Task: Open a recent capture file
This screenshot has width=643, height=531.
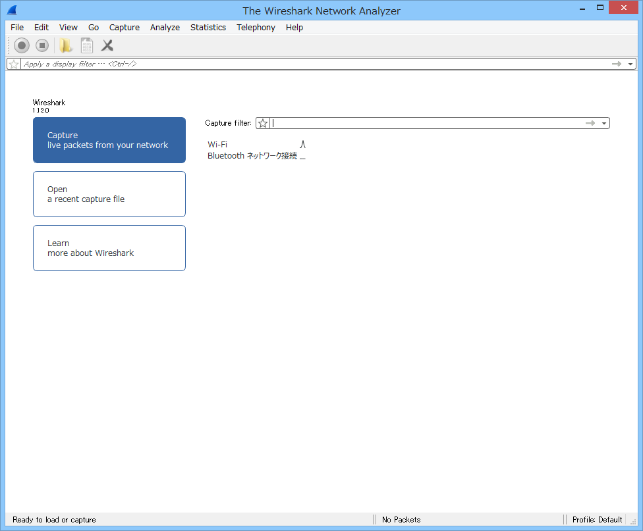Action: (x=109, y=194)
